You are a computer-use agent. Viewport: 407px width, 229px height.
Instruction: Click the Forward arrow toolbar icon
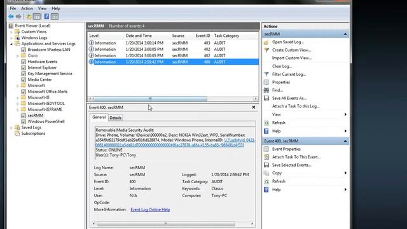pyautogui.click(x=18, y=17)
